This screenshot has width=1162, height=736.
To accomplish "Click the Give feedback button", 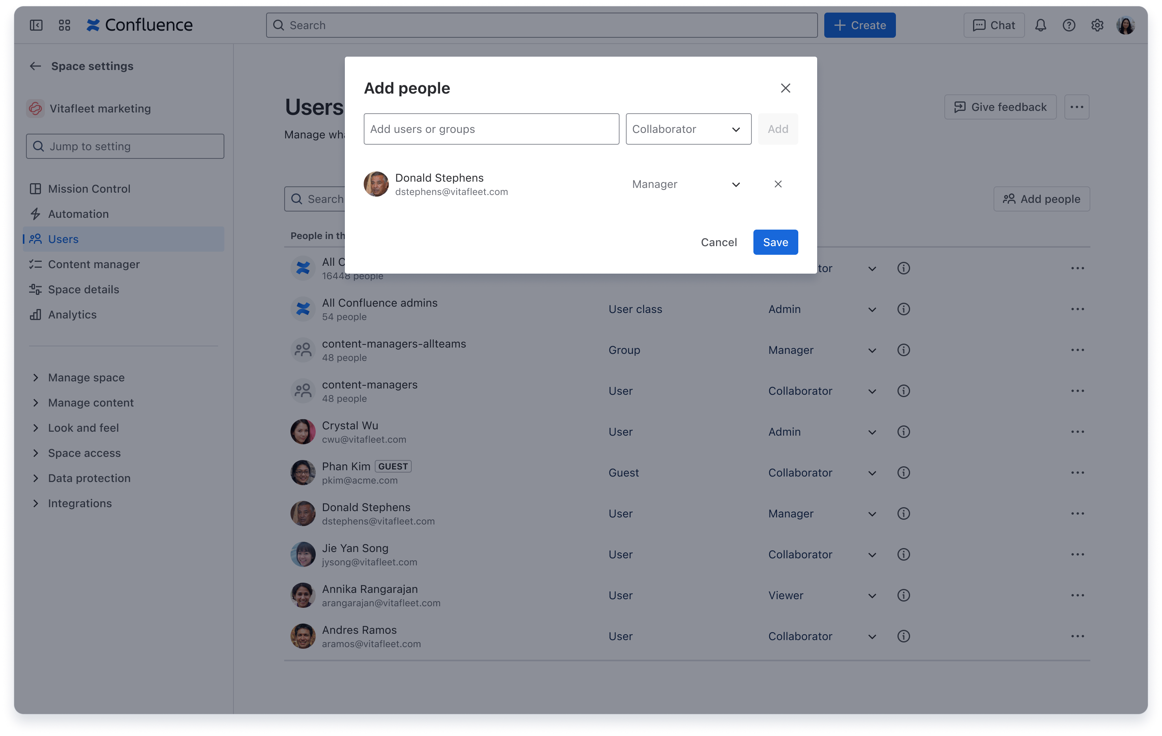I will point(1000,107).
